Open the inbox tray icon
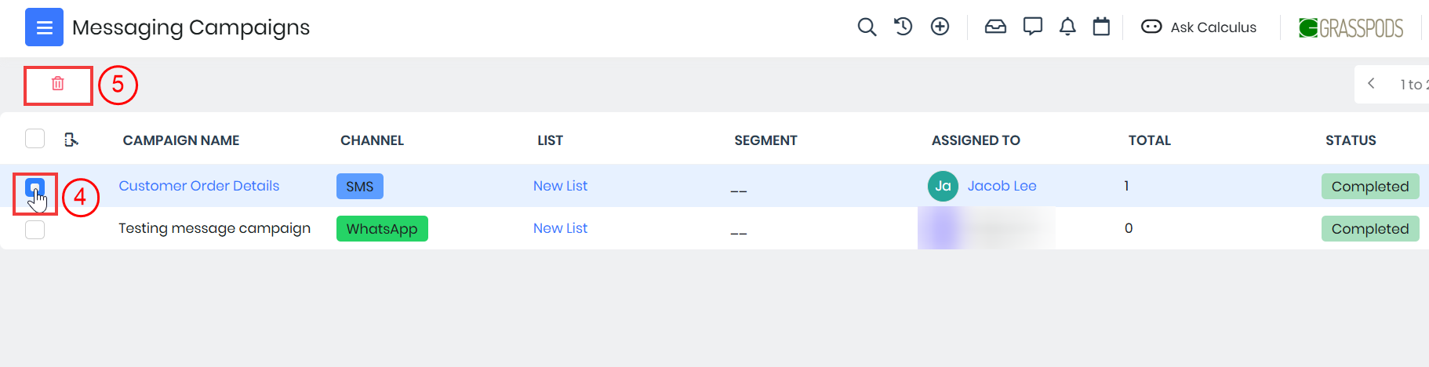 (x=995, y=27)
